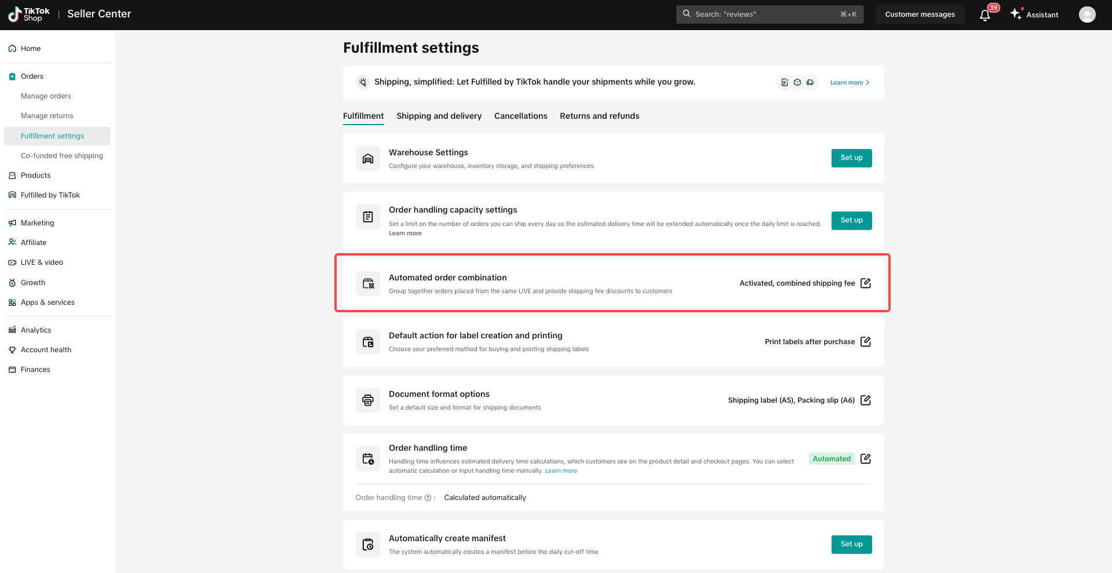The width and height of the screenshot is (1112, 573).
Task: Click Learn more in the shipping banner
Action: coord(849,83)
